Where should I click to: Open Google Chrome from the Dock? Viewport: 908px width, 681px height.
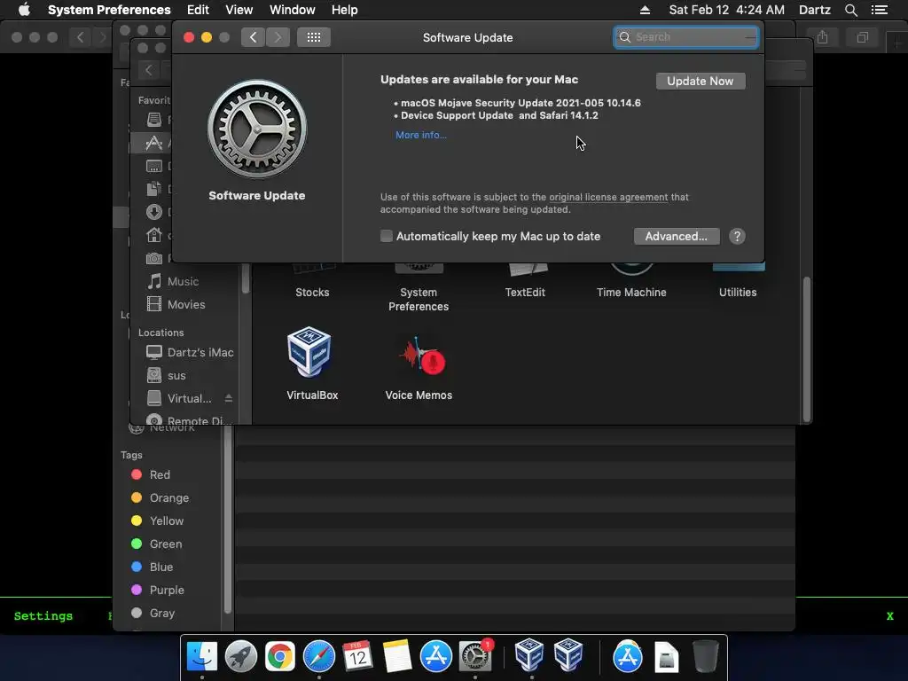click(279, 657)
